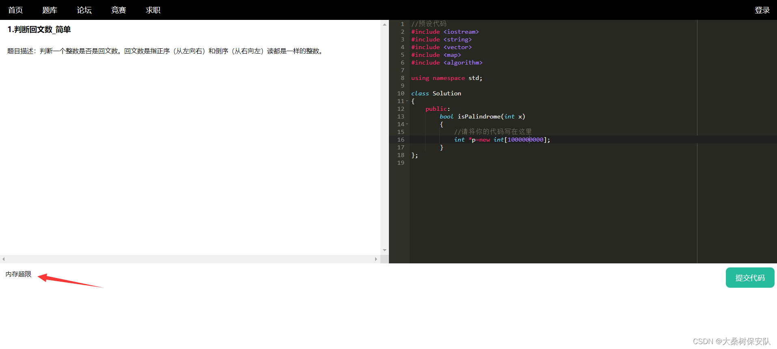777x349 pixels.
Task: Click the 内存超限 result message
Action: coord(18,274)
